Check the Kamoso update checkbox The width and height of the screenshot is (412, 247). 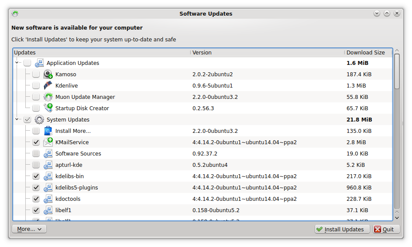click(x=36, y=74)
